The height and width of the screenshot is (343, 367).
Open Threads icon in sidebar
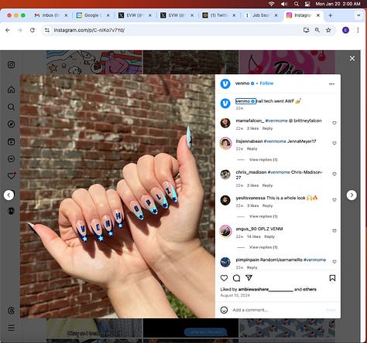11,311
